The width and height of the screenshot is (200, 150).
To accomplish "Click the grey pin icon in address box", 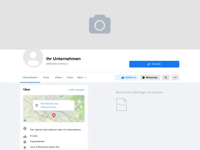I will point(37,105).
